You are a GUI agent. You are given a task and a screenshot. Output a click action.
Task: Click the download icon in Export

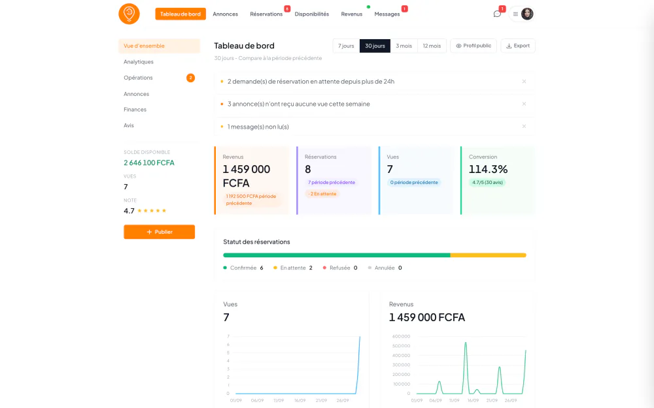[x=509, y=46]
